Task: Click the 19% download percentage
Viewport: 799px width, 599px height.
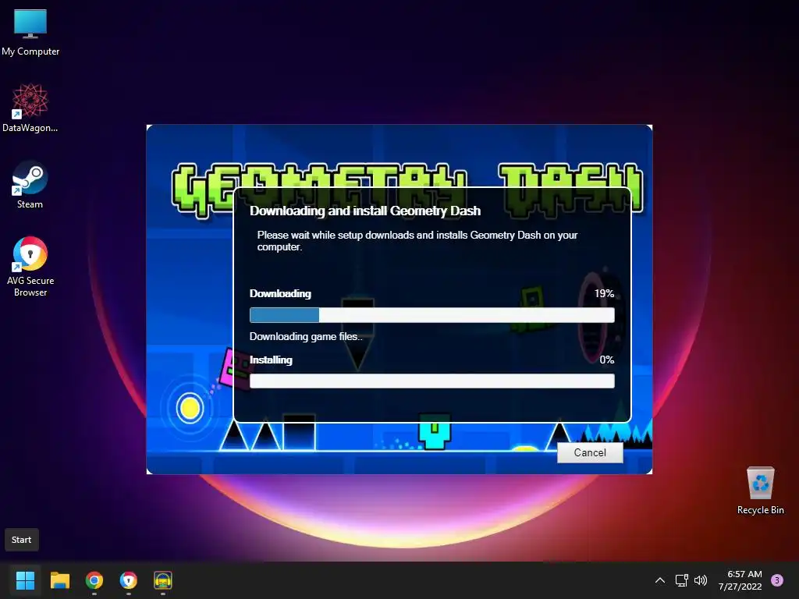Action: [x=604, y=293]
